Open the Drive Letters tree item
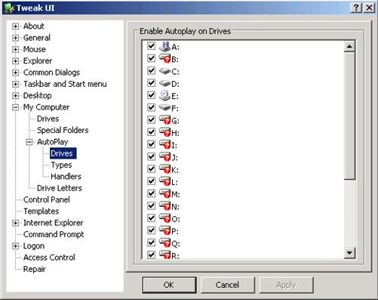The image size is (378, 300). pyautogui.click(x=60, y=188)
